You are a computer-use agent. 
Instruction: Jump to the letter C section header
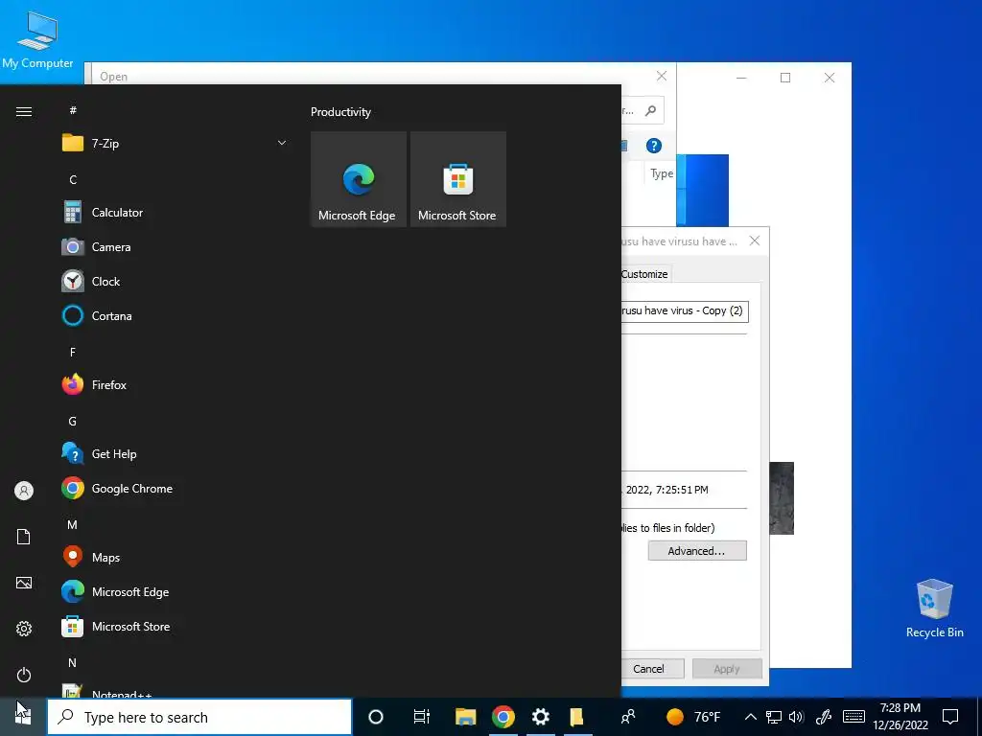73,179
